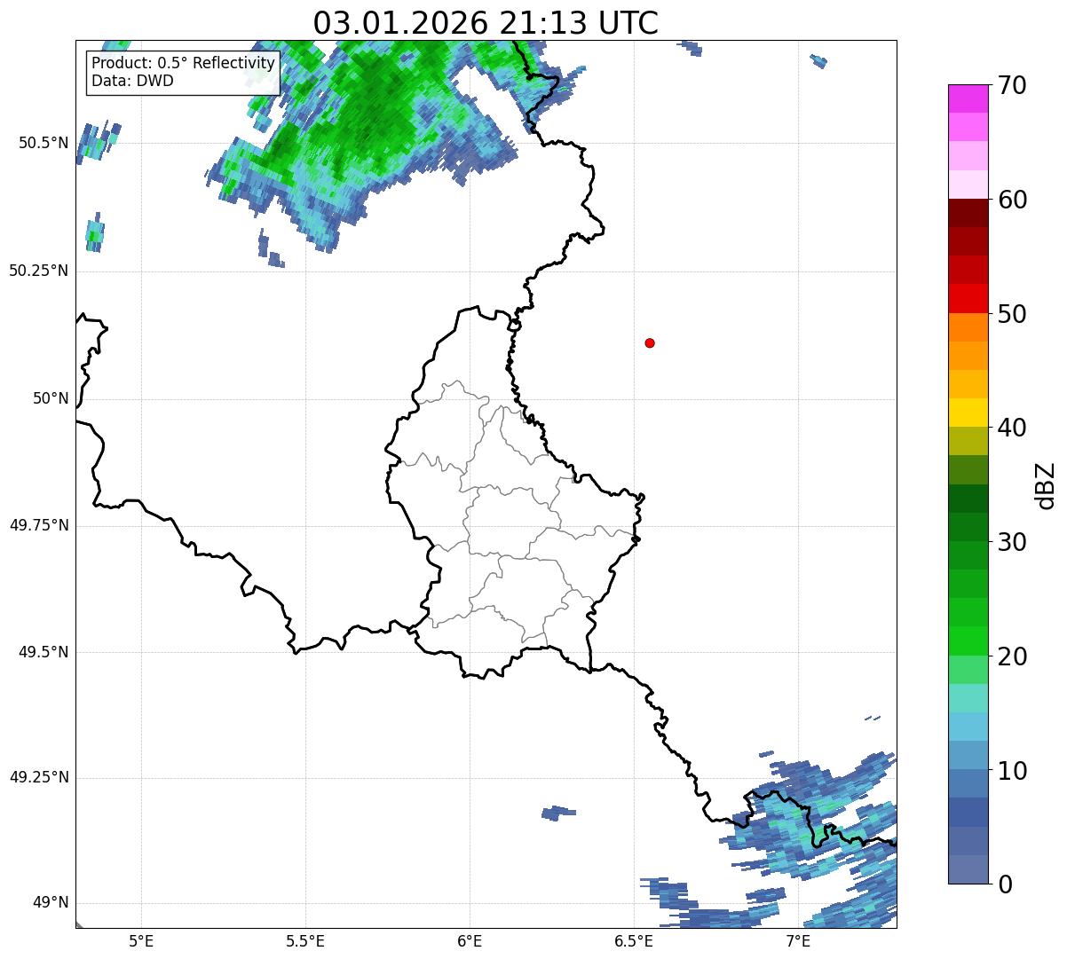This screenshot has height=959, width=1067.
Task: Click the small isolated echo near 49.2°N 6.3°E
Action: pyautogui.click(x=558, y=812)
